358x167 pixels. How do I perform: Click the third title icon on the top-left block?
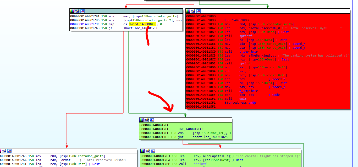coord(82,11)
